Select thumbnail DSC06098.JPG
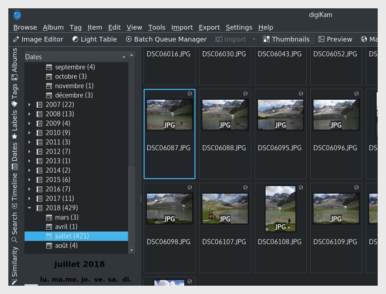This screenshot has width=386, height=294. pos(169,228)
